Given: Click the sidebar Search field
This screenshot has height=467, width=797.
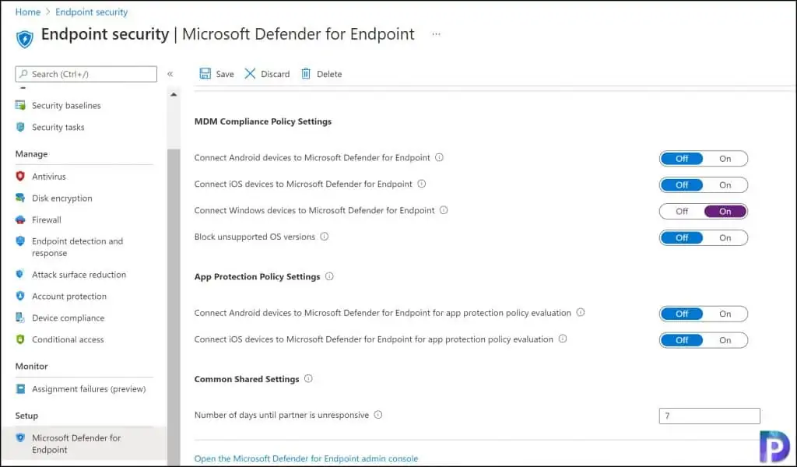Looking at the screenshot, I should (x=86, y=74).
